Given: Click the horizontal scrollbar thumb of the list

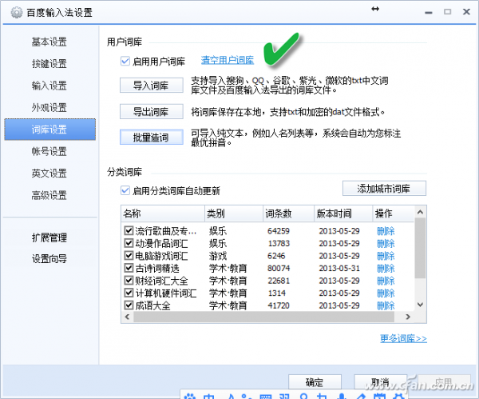Looking at the screenshot, I should tap(264, 317).
